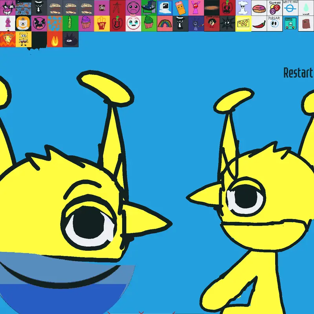Pick the orange smartphone character tile
The image size is (314, 314).
181,8
